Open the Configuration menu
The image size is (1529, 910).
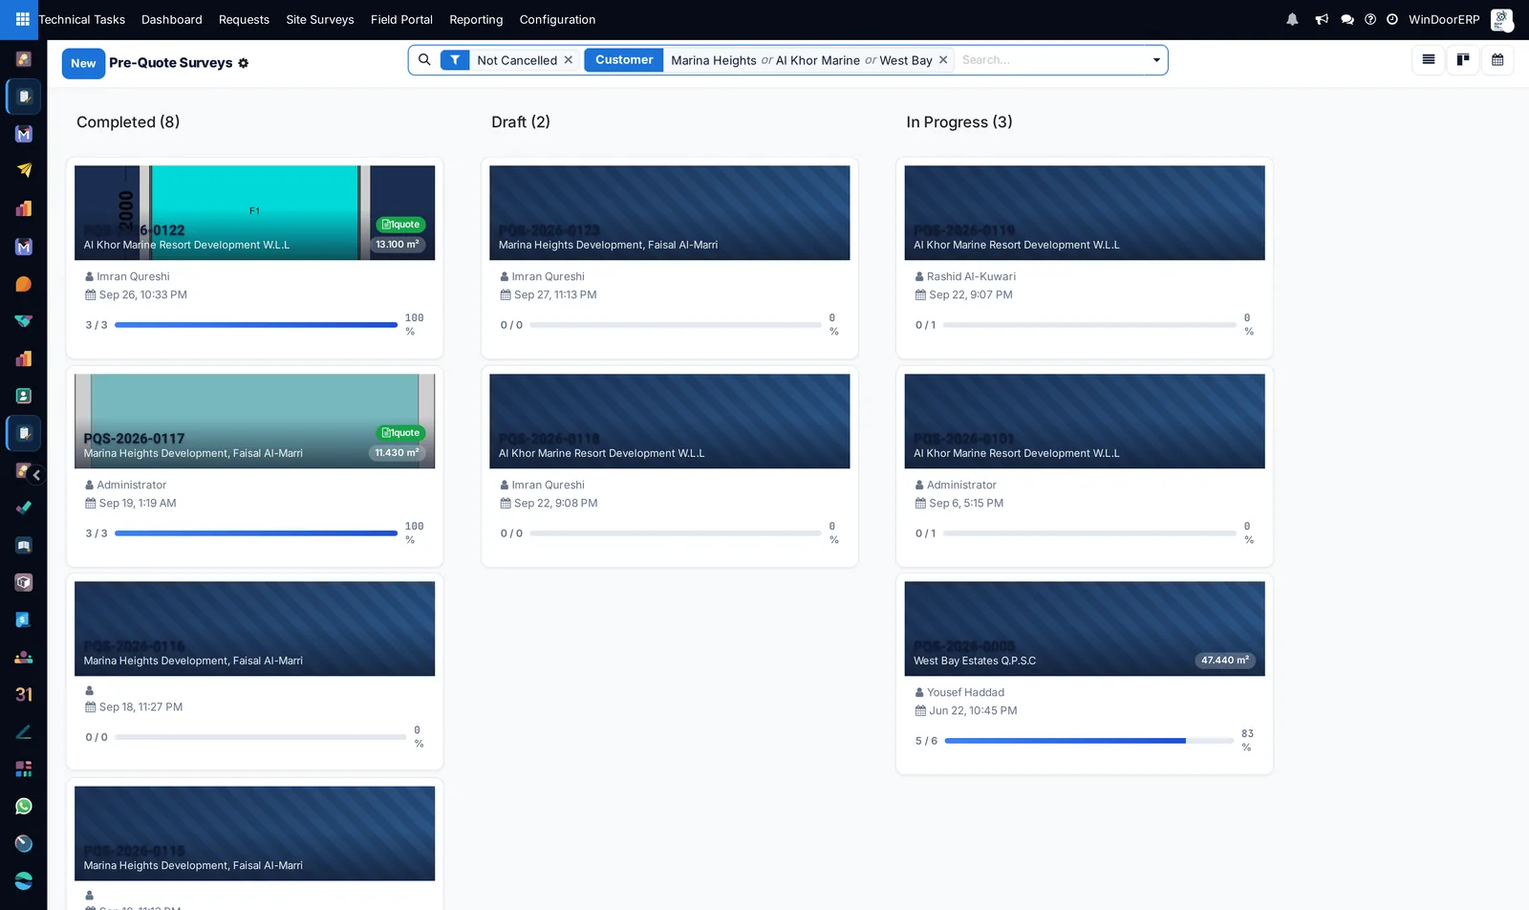point(557,19)
